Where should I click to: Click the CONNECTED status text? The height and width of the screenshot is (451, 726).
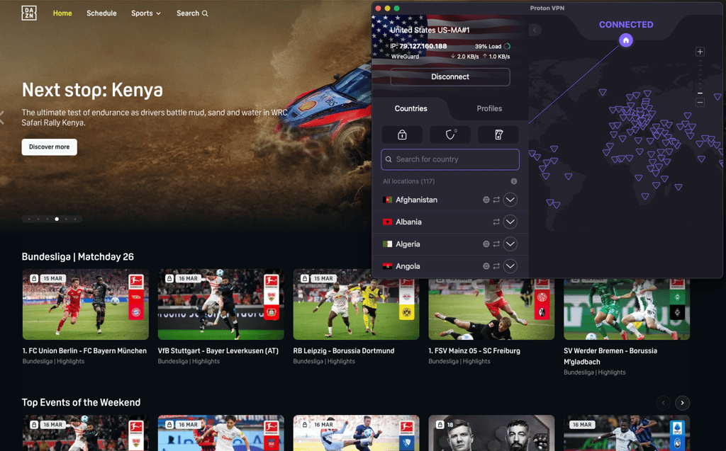pyautogui.click(x=626, y=25)
